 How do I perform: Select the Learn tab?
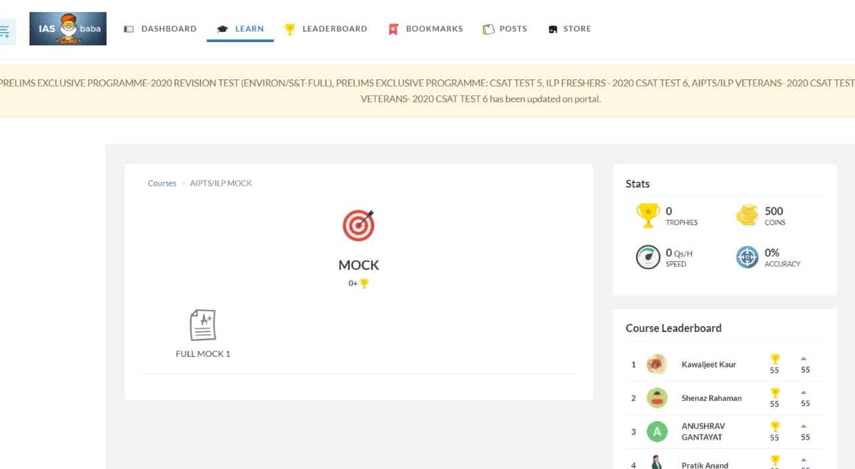click(240, 29)
